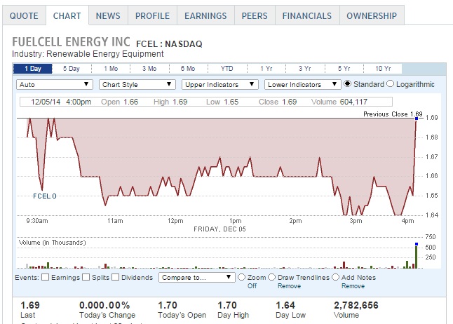
Task: Click the FCEL.O series label on chart
Action: click(45, 196)
